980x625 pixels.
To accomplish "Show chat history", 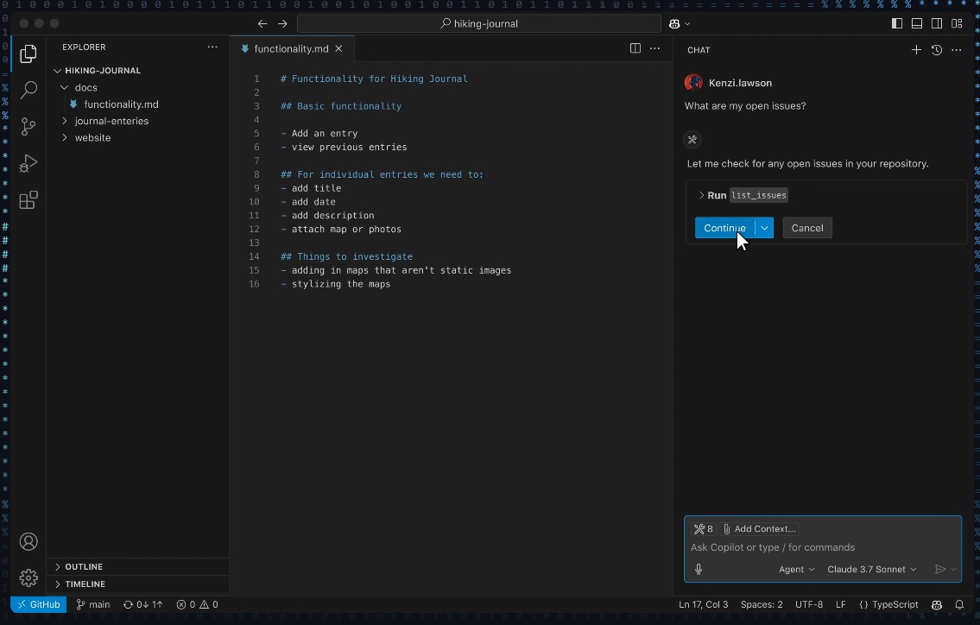I will tap(936, 50).
